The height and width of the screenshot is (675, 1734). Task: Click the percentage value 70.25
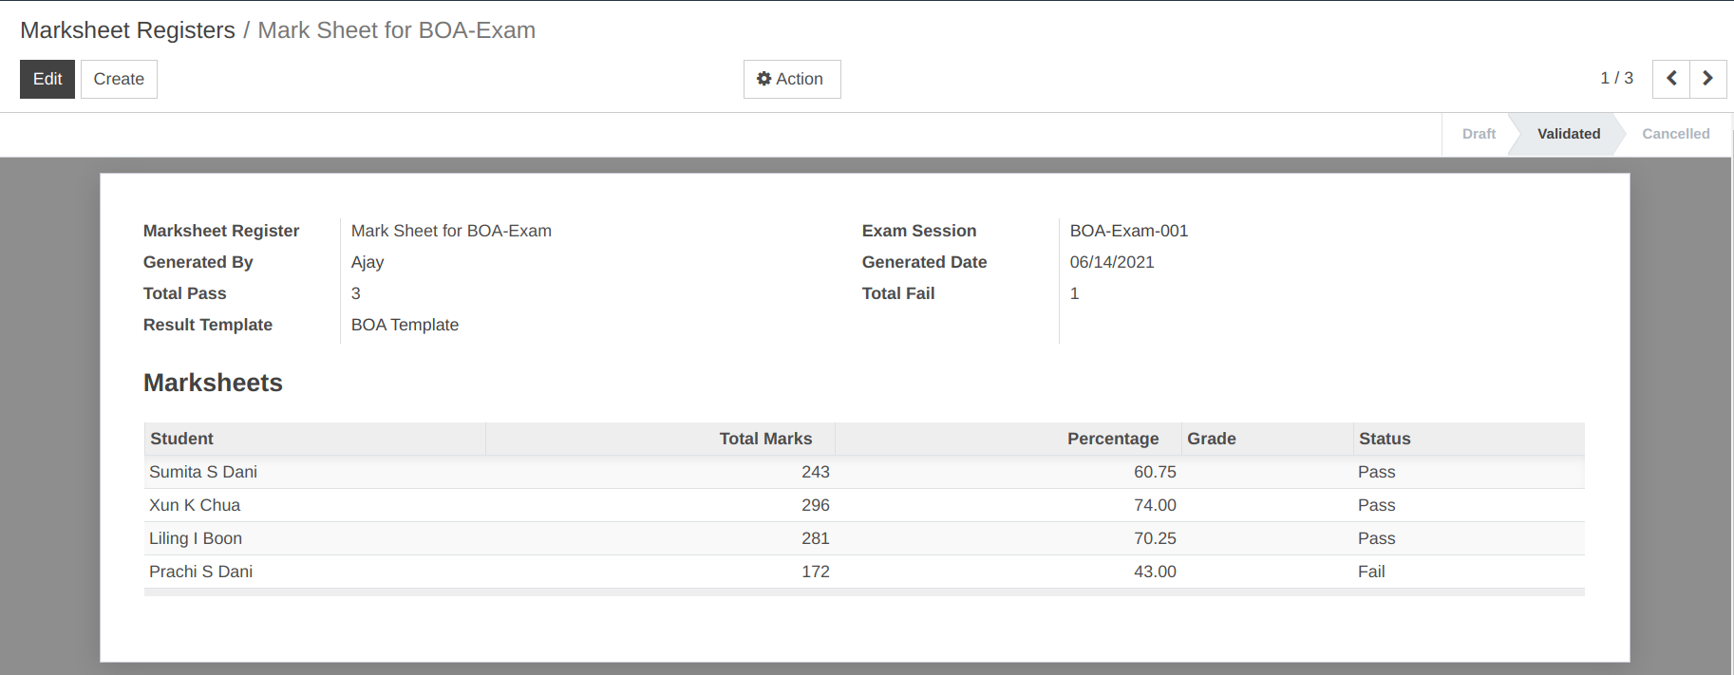tap(1155, 538)
